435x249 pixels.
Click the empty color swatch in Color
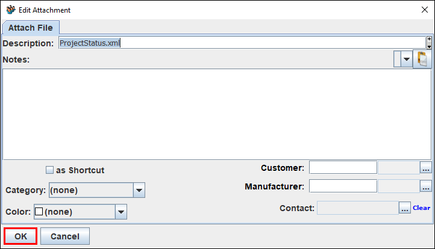click(x=39, y=212)
